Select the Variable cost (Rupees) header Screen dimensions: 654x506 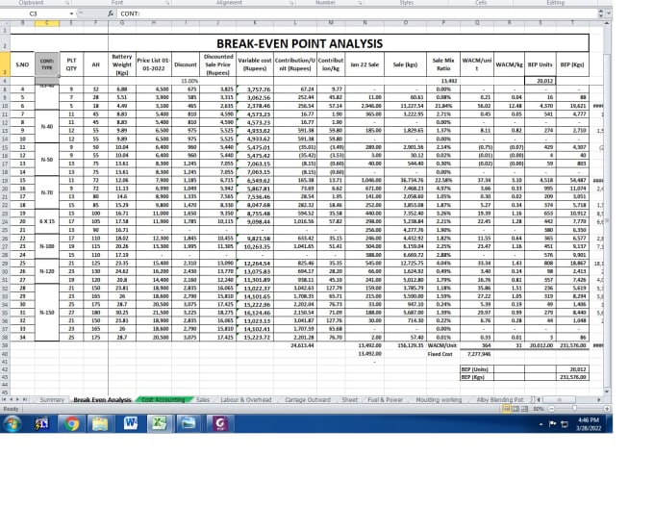[x=255, y=64]
